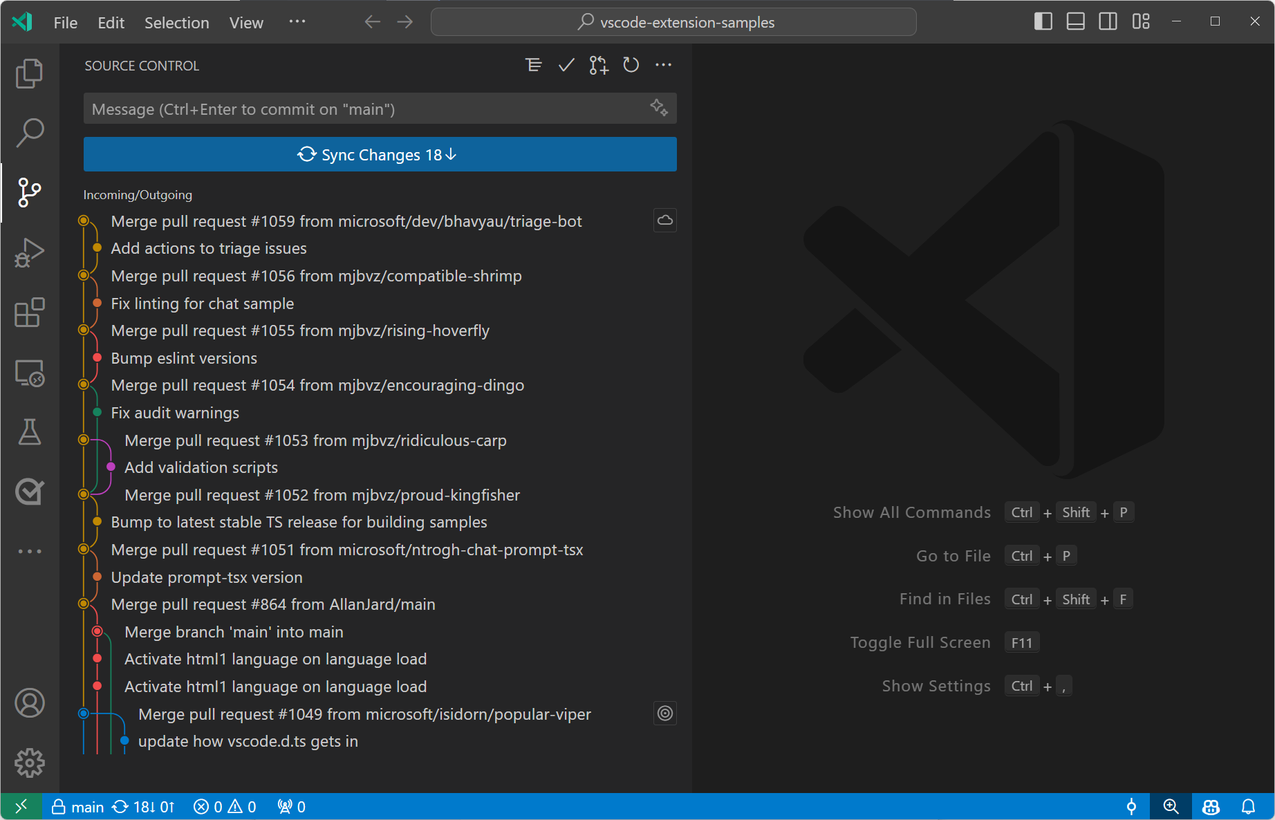Image resolution: width=1275 pixels, height=820 pixels.
Task: Open the Search view in activity bar
Action: point(29,132)
